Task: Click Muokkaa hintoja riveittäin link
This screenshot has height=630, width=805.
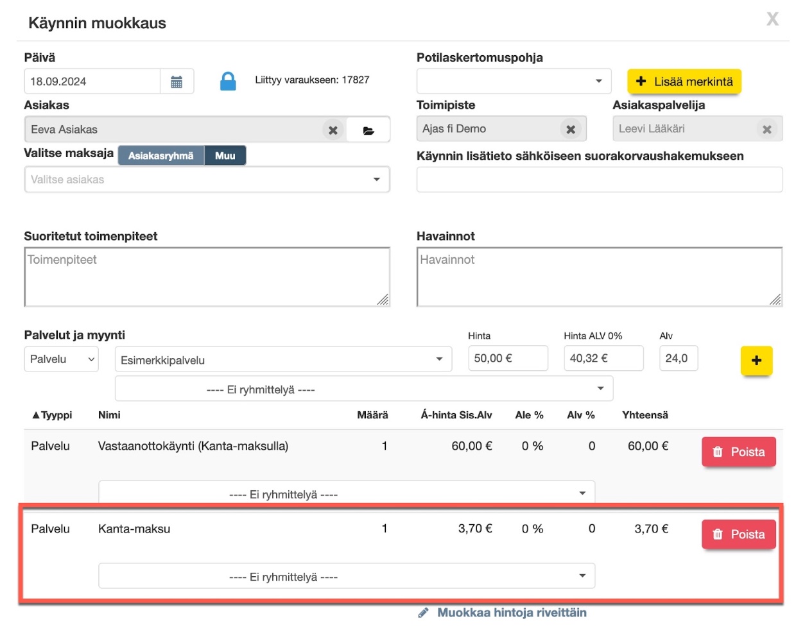Action: pos(511,613)
